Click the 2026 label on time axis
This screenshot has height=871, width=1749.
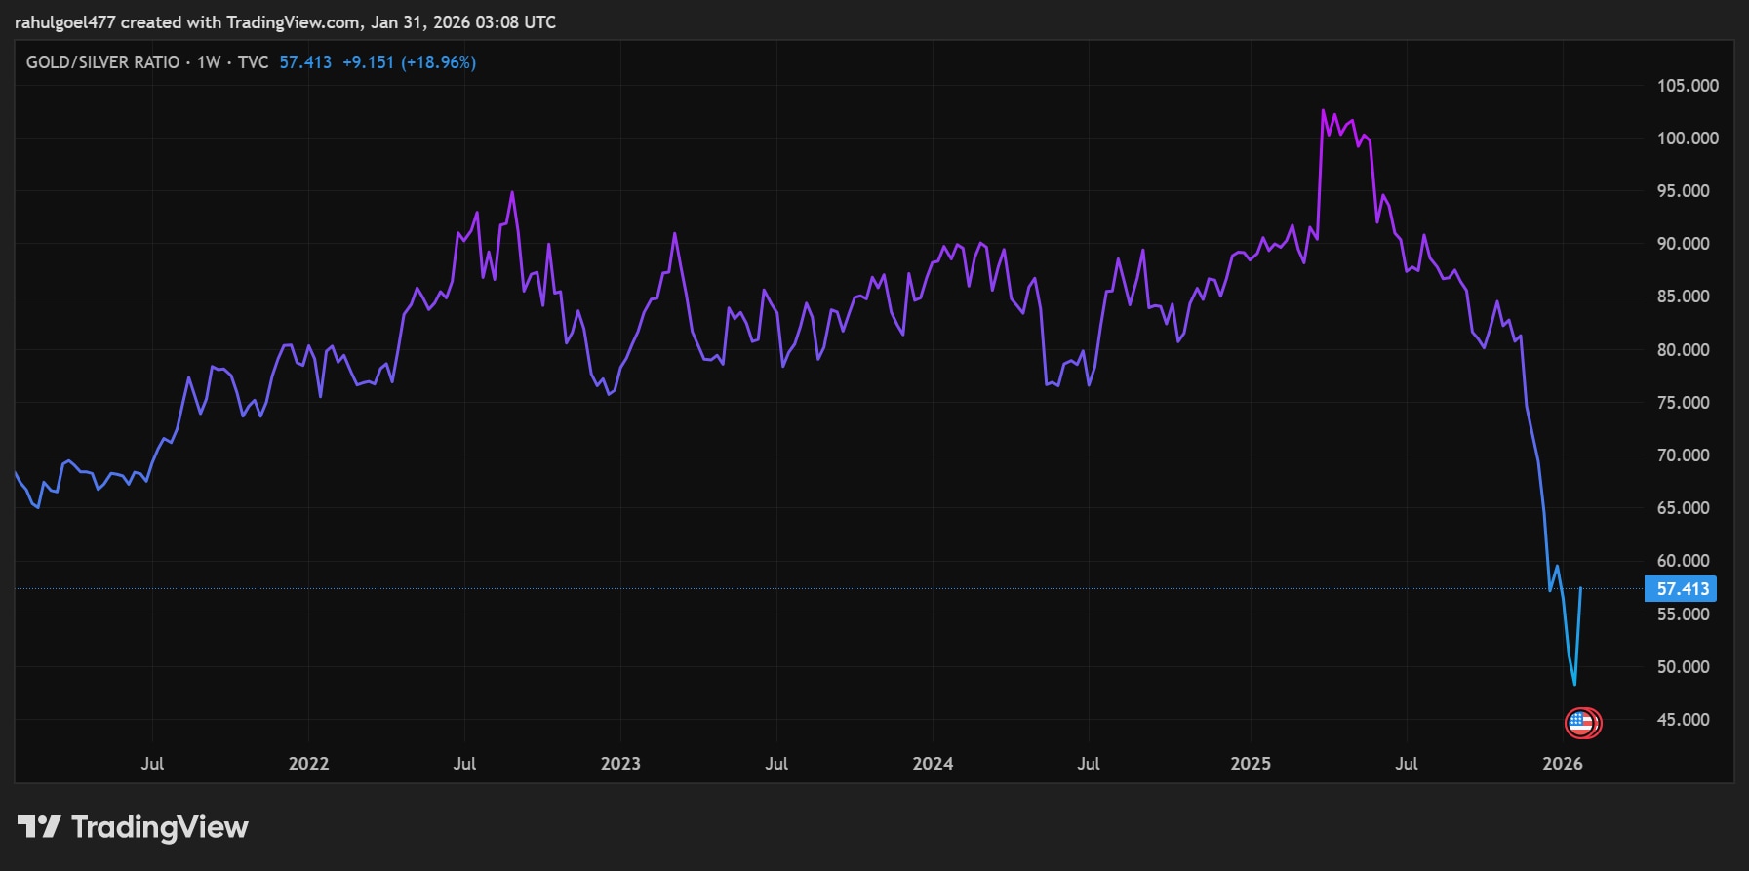(1562, 763)
